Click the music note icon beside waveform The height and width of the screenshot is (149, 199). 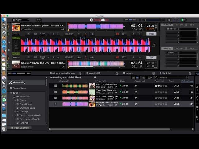tap(154, 45)
